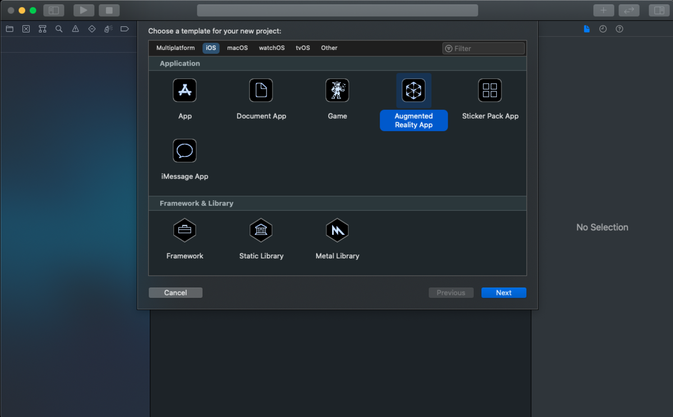Click the Metal Library label
Viewport: 673px width, 417px height.
coord(337,256)
